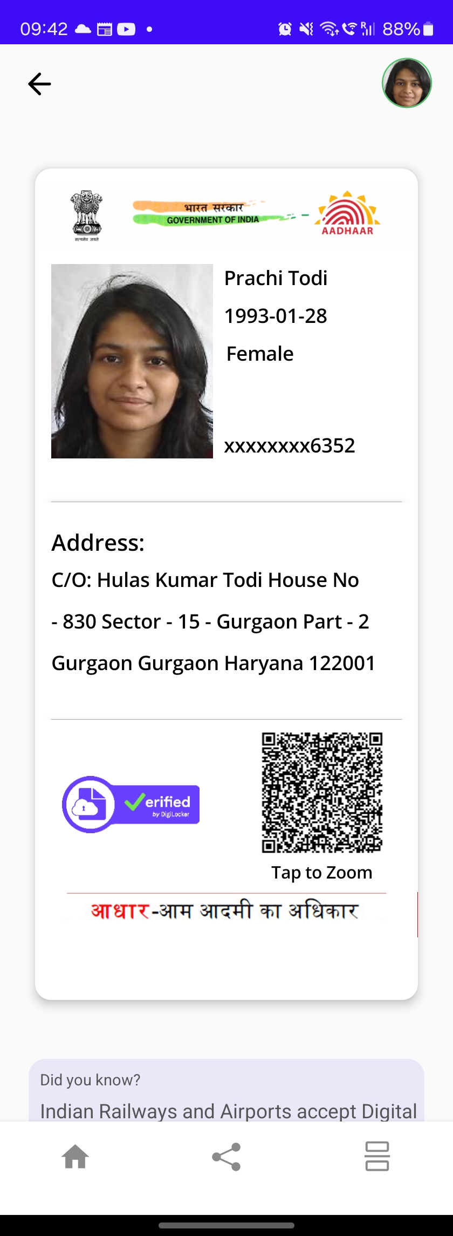453x1236 pixels.
Task: Tap the masked Aadhaar number xxxxxxxx6352
Action: 290,445
